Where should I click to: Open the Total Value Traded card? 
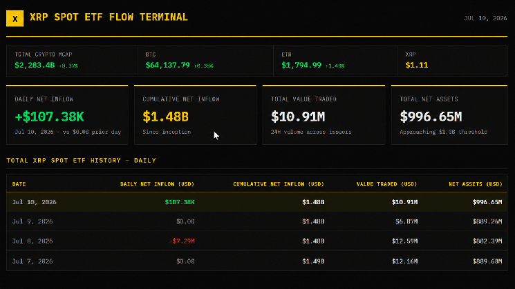(324, 114)
